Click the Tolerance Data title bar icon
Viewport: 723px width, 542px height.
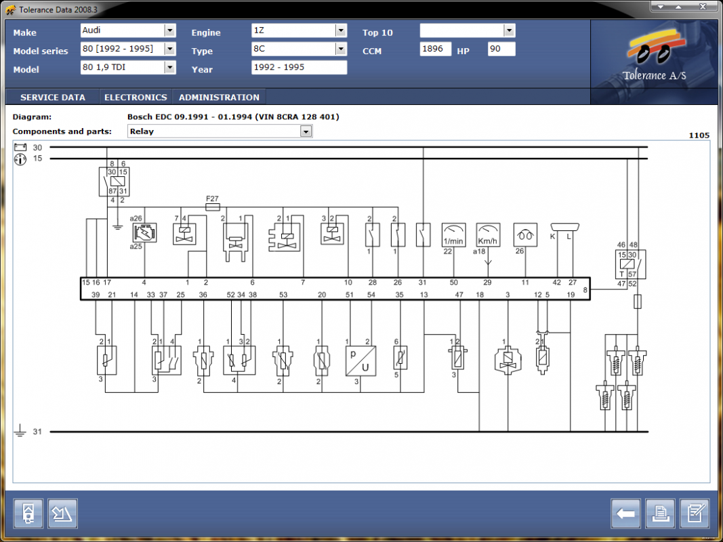[11, 9]
